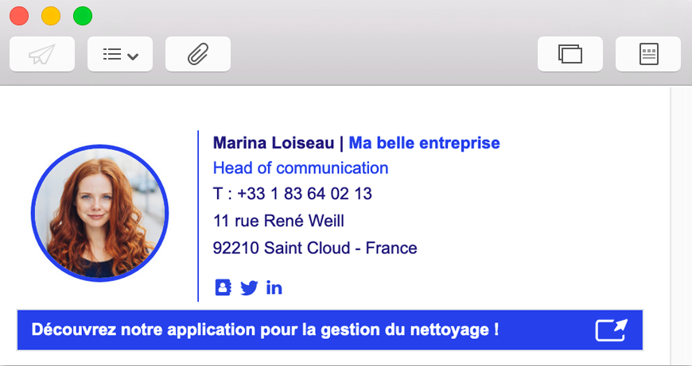Click the contact card icon in signature
This screenshot has height=366, width=692.
click(223, 287)
